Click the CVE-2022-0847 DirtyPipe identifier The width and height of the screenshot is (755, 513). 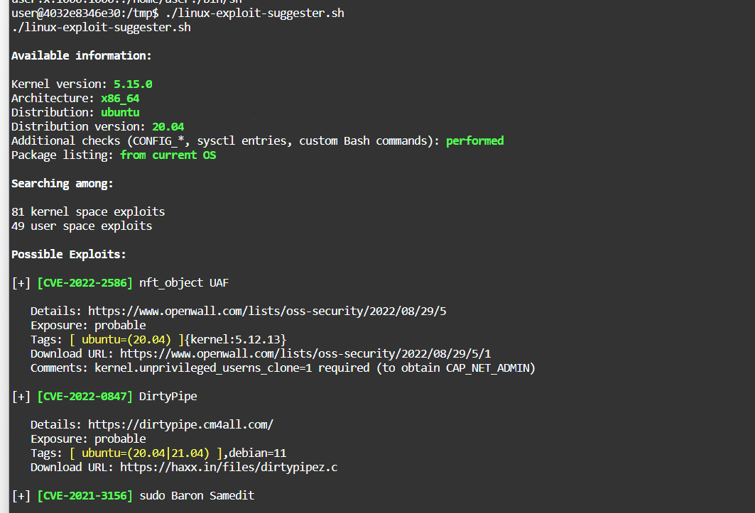tap(85, 397)
